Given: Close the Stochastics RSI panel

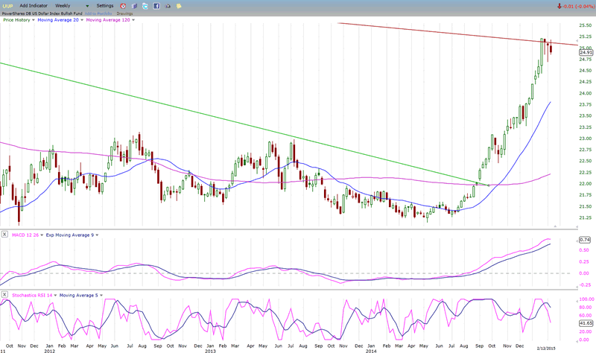Looking at the screenshot, I should tap(3, 296).
